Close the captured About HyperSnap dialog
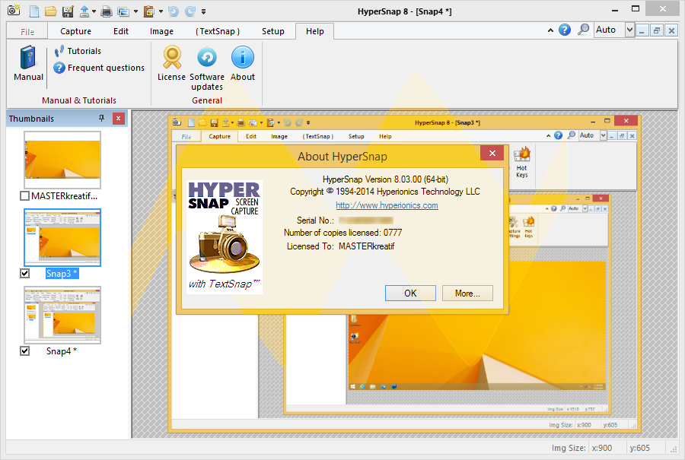Viewport: 685px width, 460px height. (x=492, y=153)
